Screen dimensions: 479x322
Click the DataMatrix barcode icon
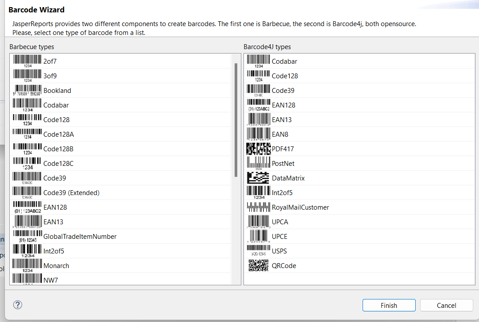pyautogui.click(x=259, y=178)
